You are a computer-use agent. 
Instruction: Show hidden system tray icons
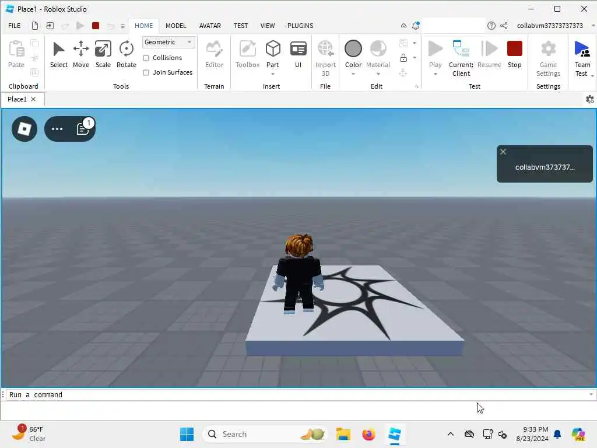[x=451, y=434]
